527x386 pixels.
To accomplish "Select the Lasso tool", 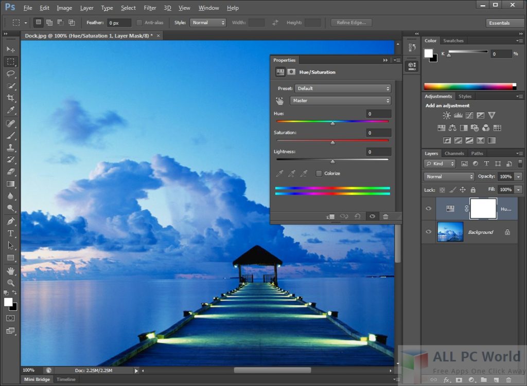I will [x=10, y=73].
